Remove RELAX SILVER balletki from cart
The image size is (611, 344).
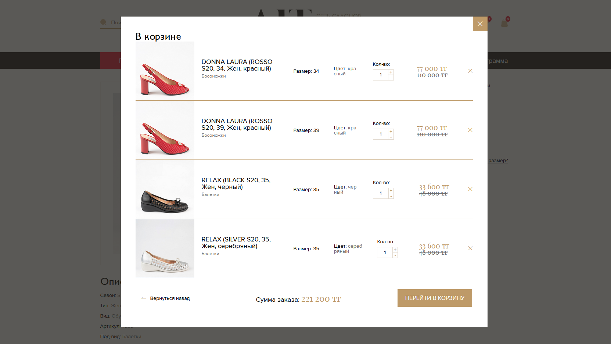coord(470,248)
